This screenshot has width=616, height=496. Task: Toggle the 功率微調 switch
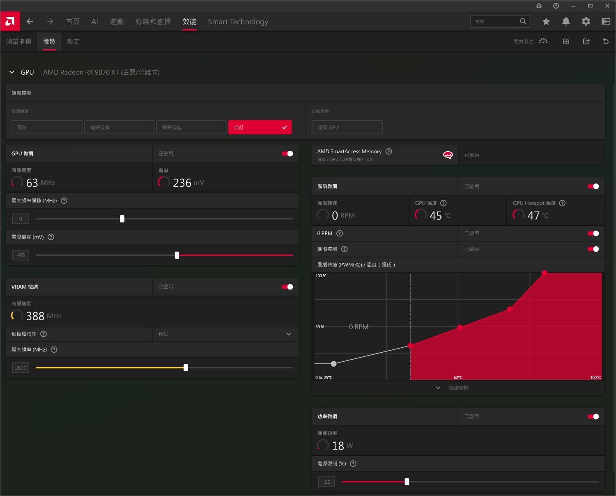593,417
